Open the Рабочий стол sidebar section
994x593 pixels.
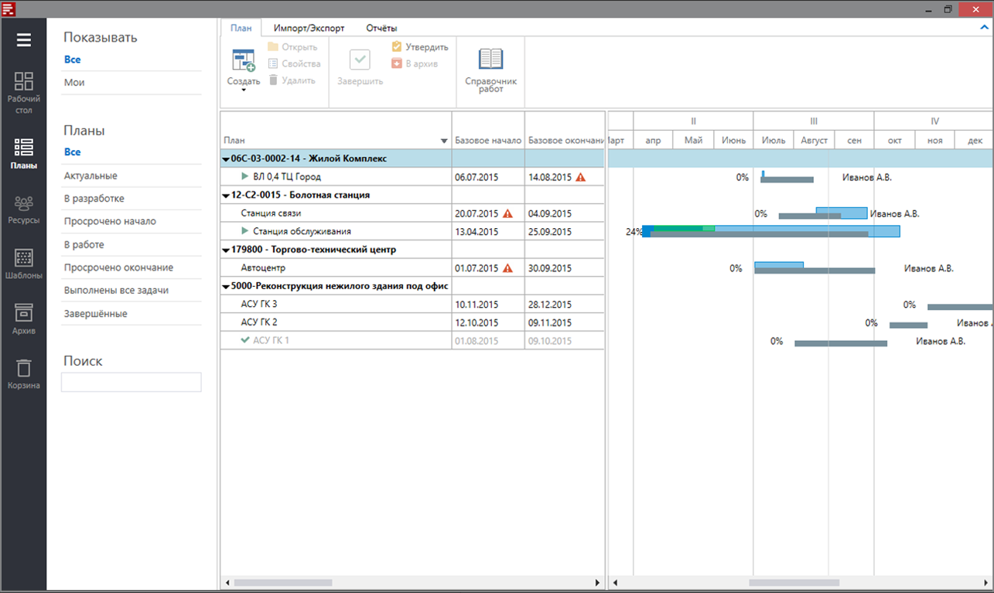pyautogui.click(x=24, y=93)
